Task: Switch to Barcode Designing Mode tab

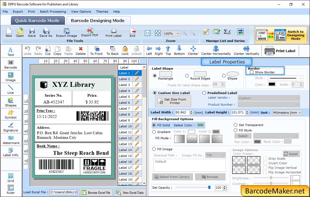Action: coord(99,21)
